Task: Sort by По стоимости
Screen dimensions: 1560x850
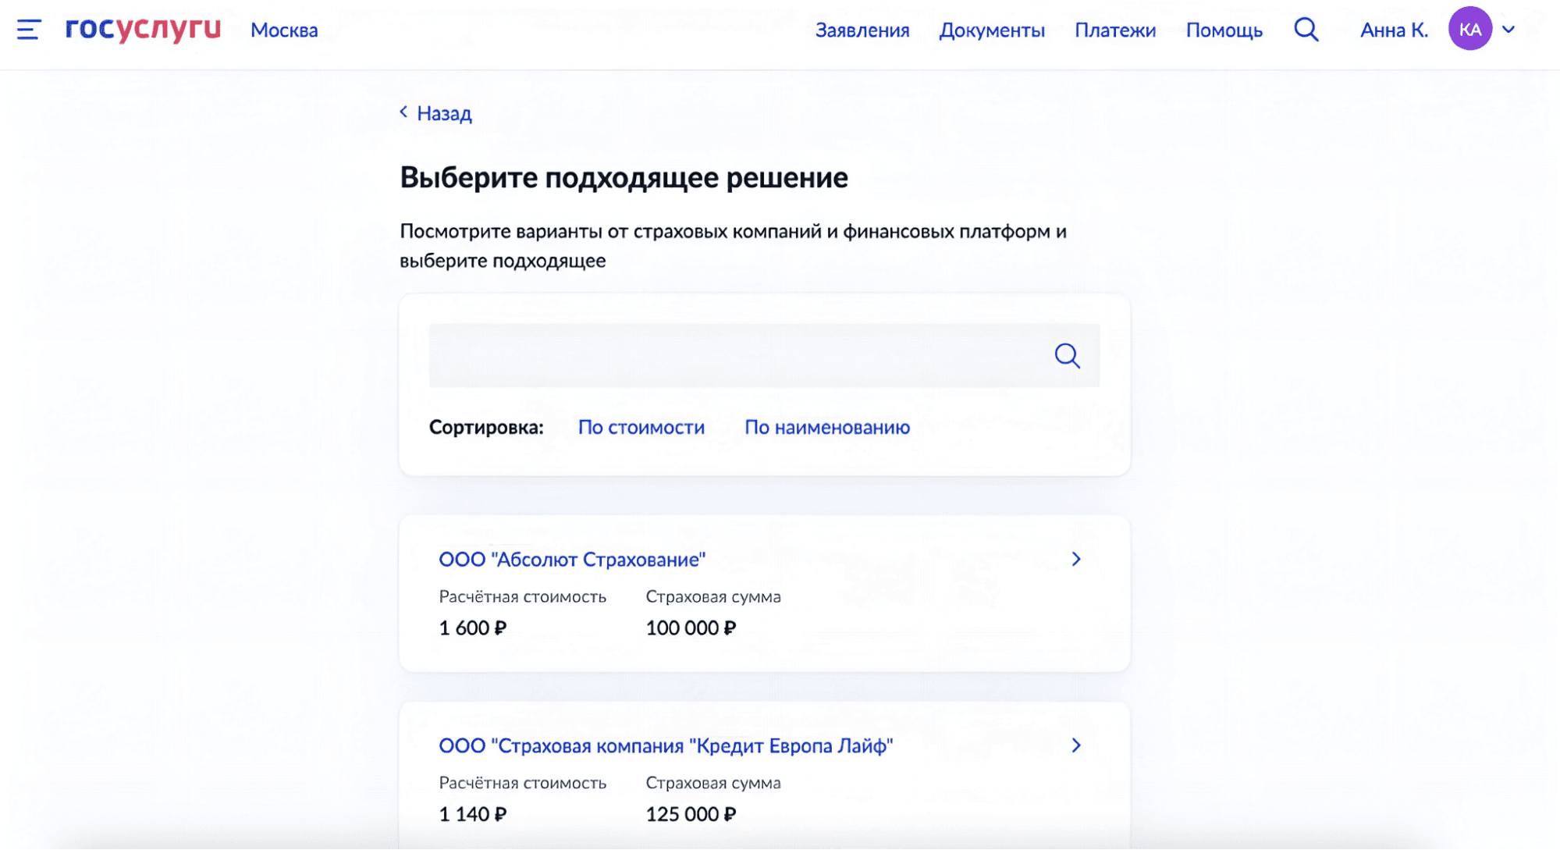Action: click(641, 428)
